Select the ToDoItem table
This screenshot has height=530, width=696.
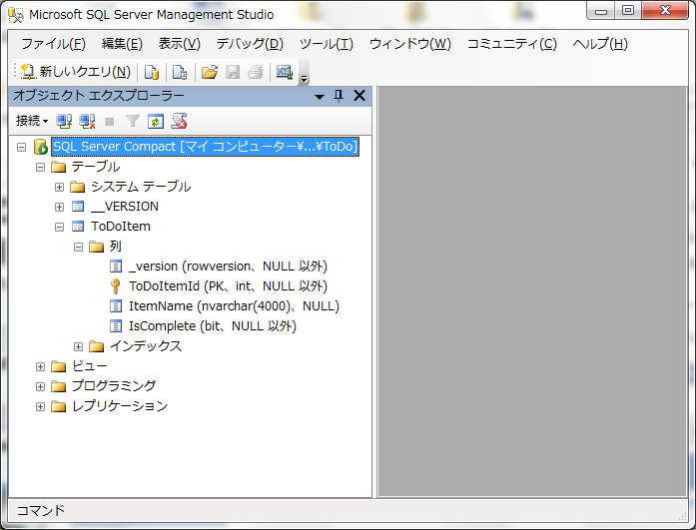(x=121, y=227)
